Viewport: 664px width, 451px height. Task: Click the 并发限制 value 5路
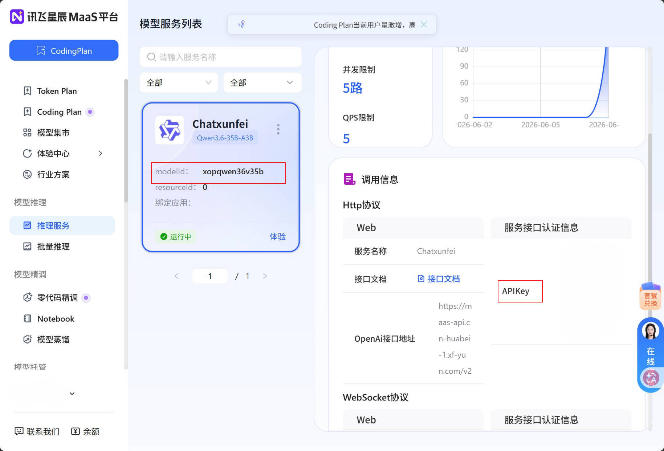click(353, 88)
